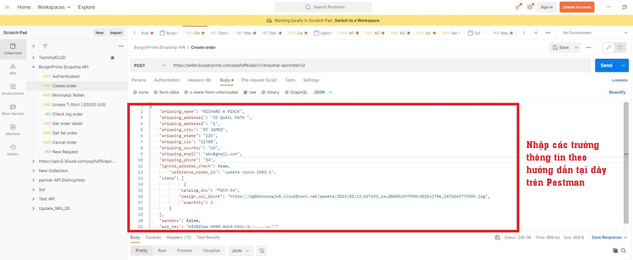This screenshot has height=260, width=633.
Task: Click the Create Account button
Action: (577, 7)
